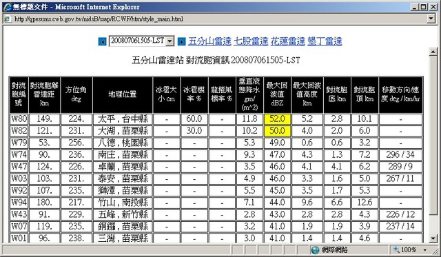441x257 pixels.
Task: Click the 對流胞頂 km column header
Action: pyautogui.click(x=365, y=95)
